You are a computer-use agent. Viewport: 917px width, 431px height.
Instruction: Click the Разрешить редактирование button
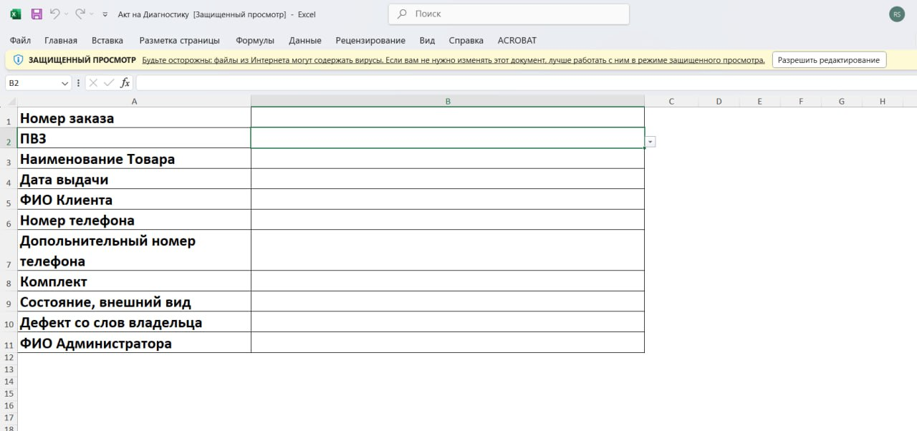(x=829, y=60)
